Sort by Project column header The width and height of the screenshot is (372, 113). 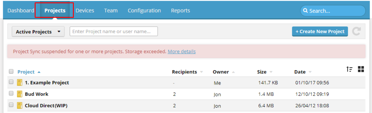26,72
